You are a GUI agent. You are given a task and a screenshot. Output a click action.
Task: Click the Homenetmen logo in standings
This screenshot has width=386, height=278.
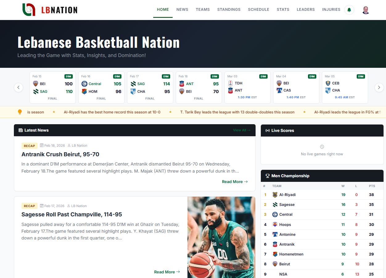(x=275, y=254)
